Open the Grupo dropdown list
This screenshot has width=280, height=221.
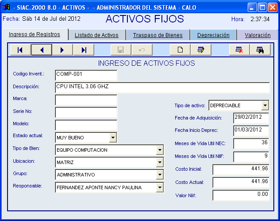(160, 175)
